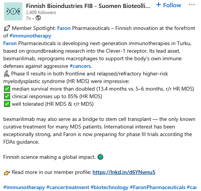Open the #cancers hashtag link
The image size is (201, 191).
pyautogui.click(x=80, y=66)
